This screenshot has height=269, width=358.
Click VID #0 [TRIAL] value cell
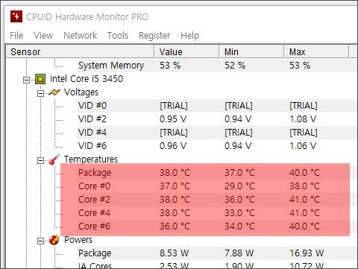174,106
